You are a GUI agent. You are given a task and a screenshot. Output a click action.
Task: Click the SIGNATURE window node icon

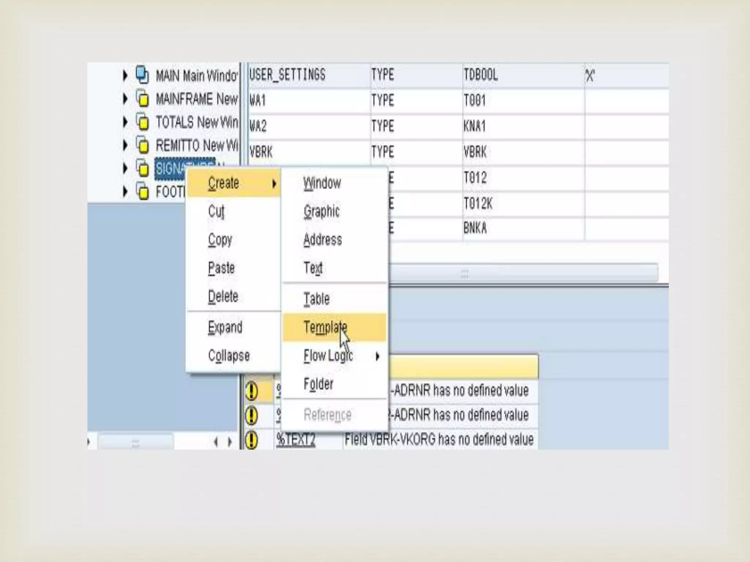pyautogui.click(x=142, y=168)
